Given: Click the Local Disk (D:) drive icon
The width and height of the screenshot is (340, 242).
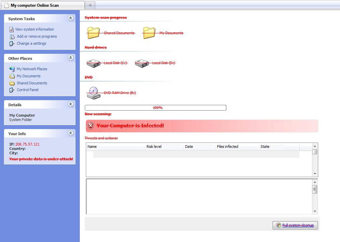Looking at the screenshot, I should (x=142, y=64).
